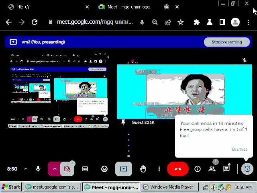Viewport: 257px width, 193px height.
Task: Click the keyboard icon in system tray
Action: [x=206, y=187]
